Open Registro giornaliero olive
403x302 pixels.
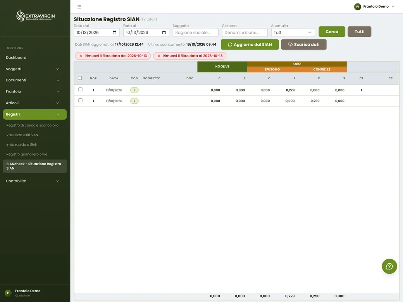[x=27, y=154]
